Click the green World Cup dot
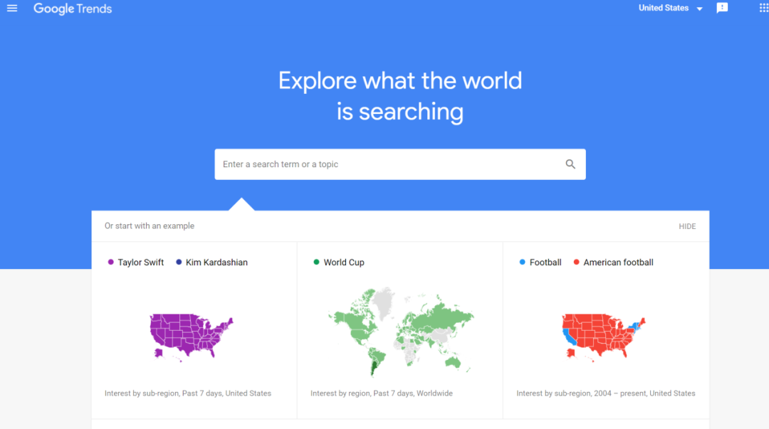Image resolution: width=769 pixels, height=429 pixels. [316, 263]
